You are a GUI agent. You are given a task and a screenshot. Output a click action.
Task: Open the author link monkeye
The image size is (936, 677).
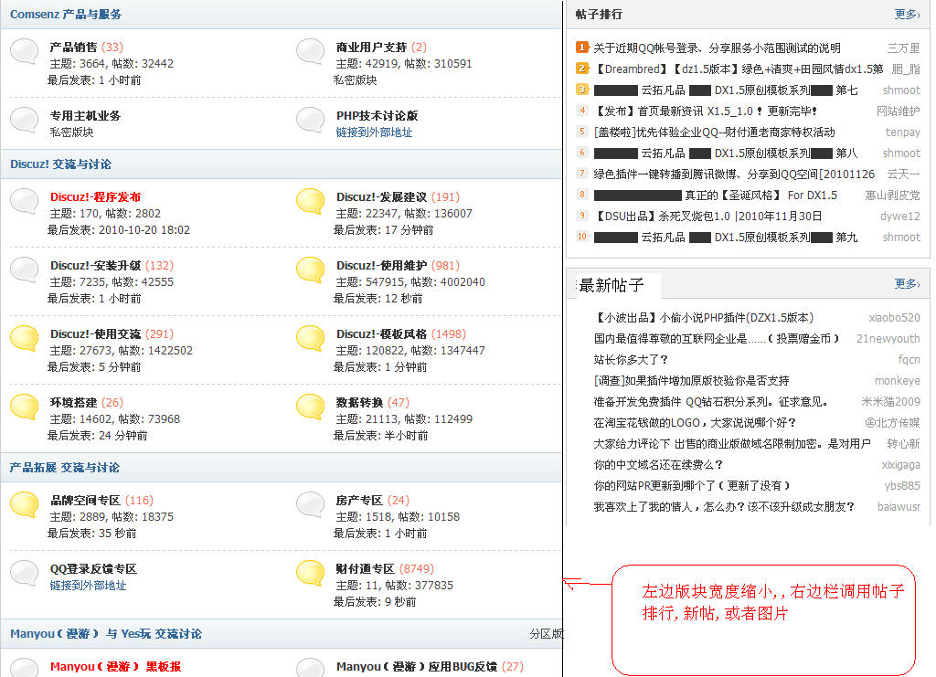point(898,381)
